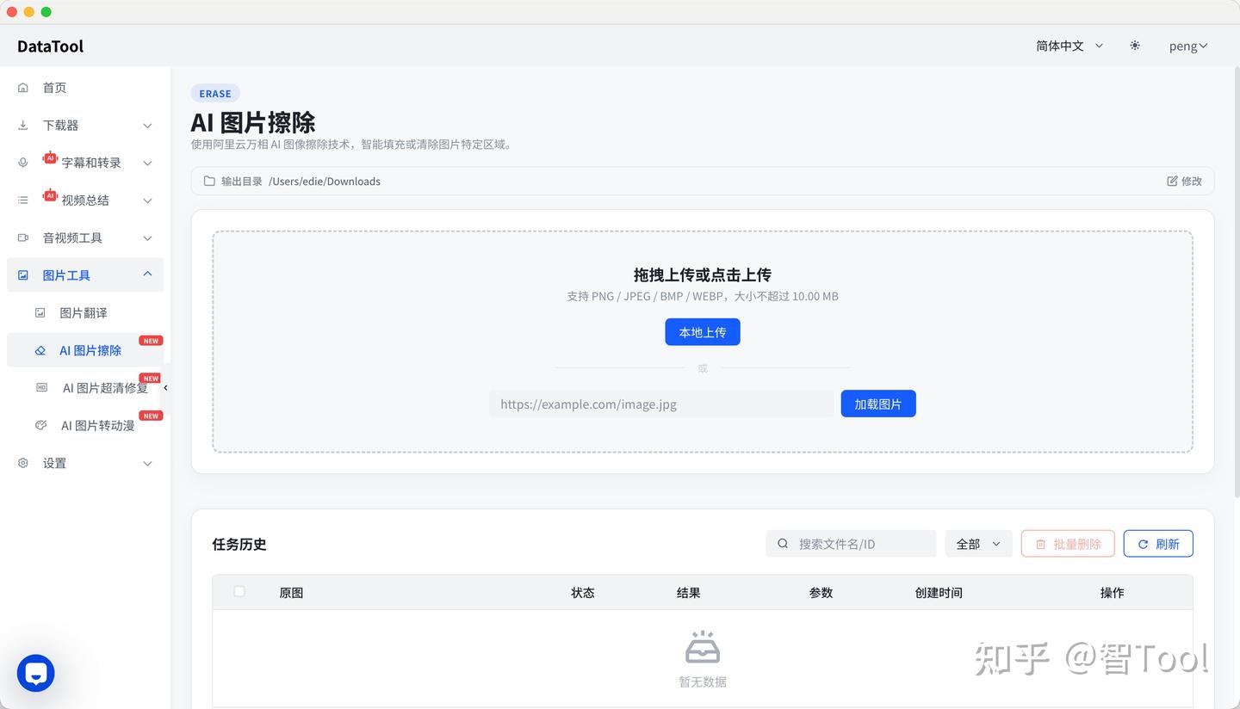Click the refresh arrow icon on 刷新
1240x709 pixels.
(x=1144, y=545)
